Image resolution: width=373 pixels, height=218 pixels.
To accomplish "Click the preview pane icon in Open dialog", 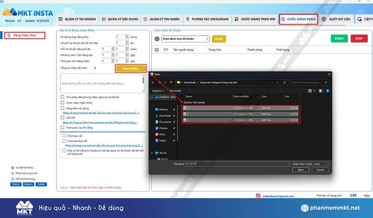I will point(321,91).
